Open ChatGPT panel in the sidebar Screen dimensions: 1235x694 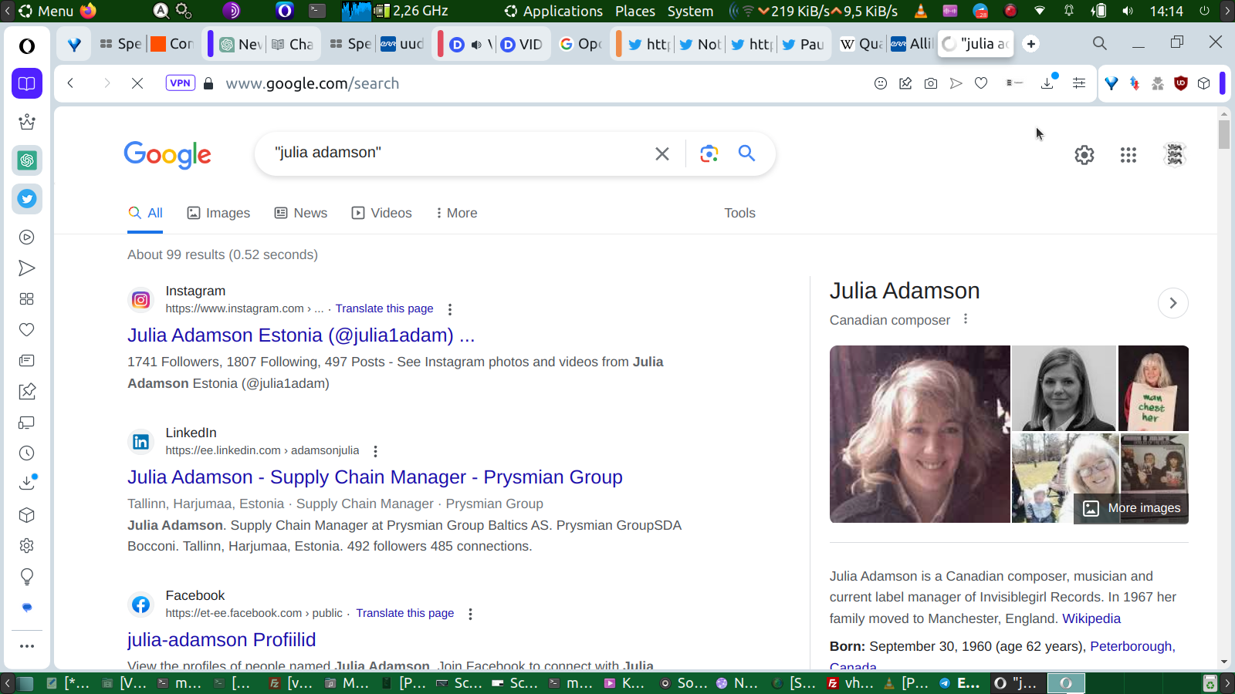click(x=27, y=160)
